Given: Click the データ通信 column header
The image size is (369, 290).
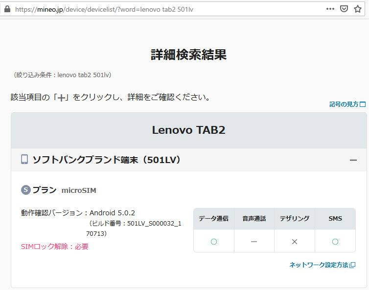Looking at the screenshot, I should pos(214,219).
